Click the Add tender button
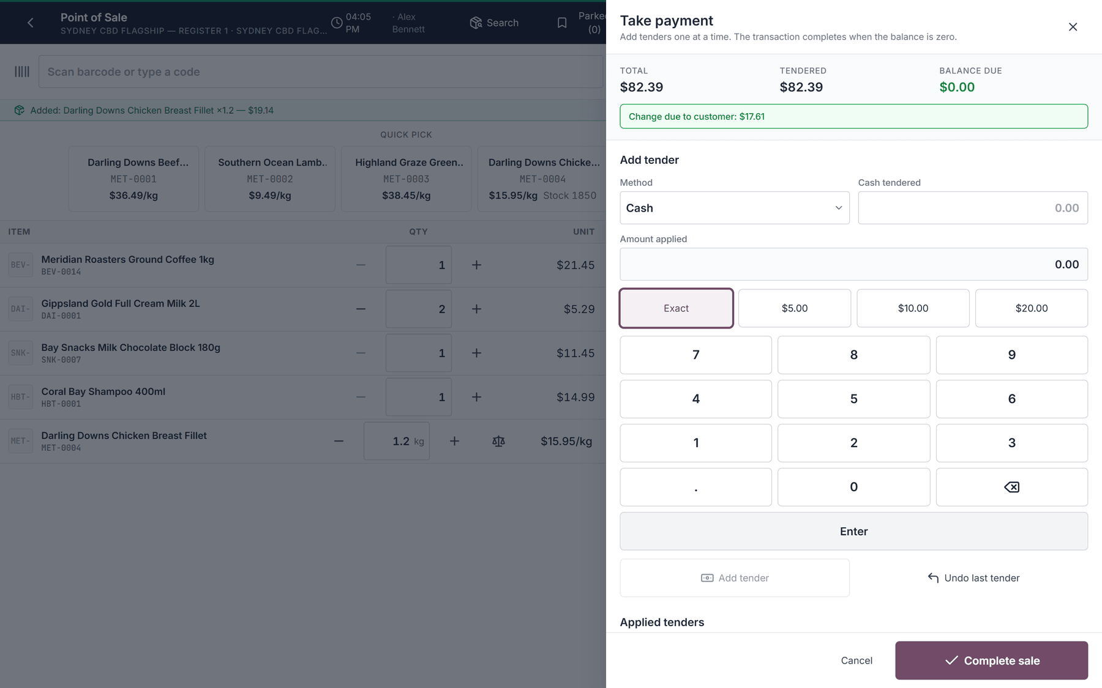 point(735,578)
